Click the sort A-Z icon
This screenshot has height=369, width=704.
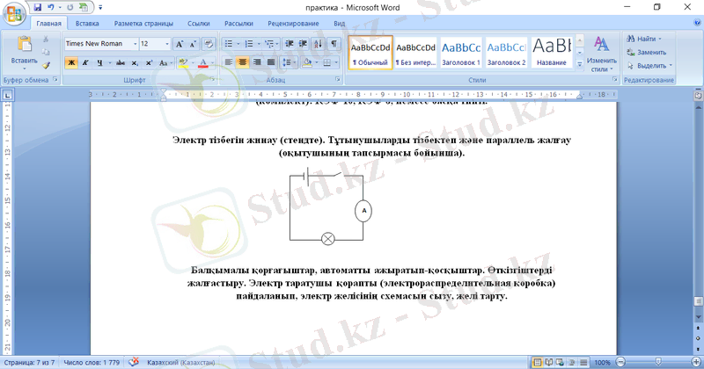[319, 43]
